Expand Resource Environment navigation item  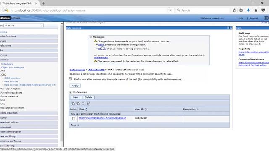click(12, 108)
